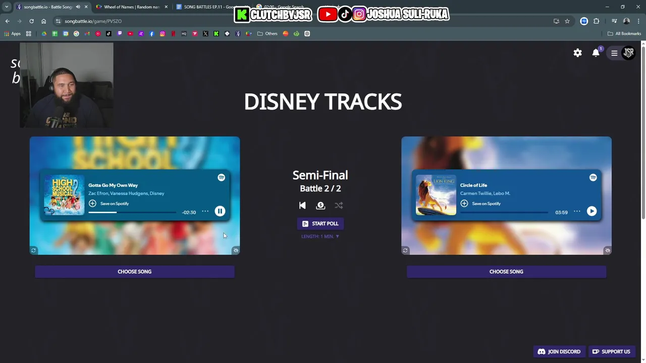Open the media controls music icon
The height and width of the screenshot is (363, 646).
pos(614,21)
